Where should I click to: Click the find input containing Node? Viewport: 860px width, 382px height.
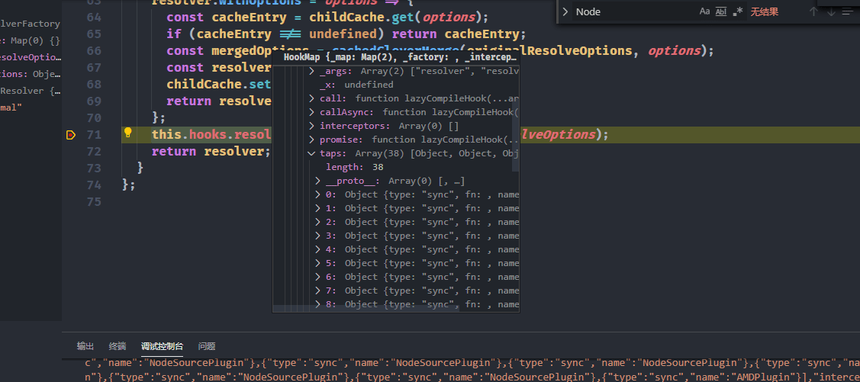(633, 11)
